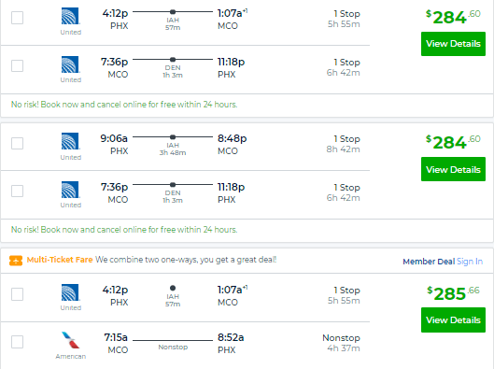This screenshot has width=494, height=369.
Task: Check the box for first 4:12p PHX flight
Action: point(18,18)
